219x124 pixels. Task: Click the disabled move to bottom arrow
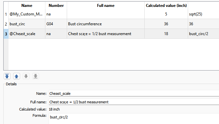pos(36,76)
